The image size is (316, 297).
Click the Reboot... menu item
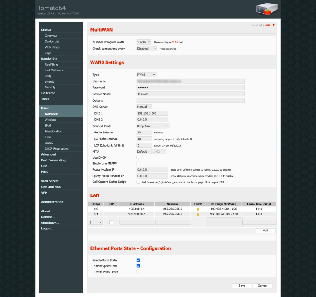[48, 217]
